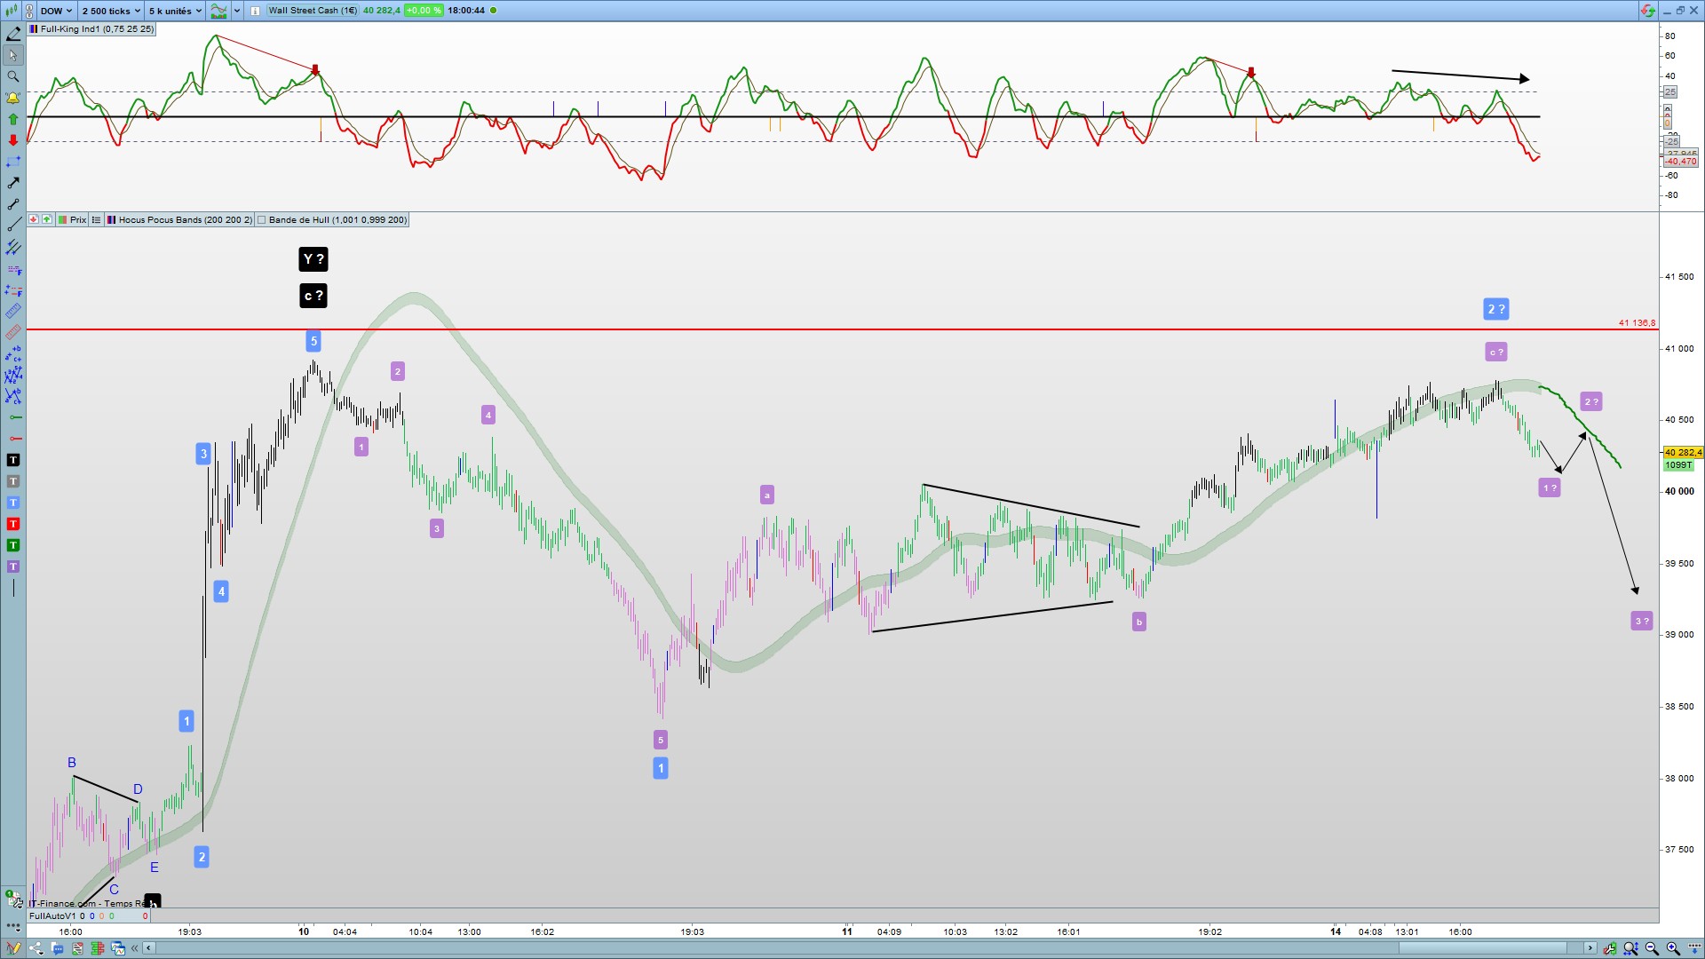Expand the indicator menu arrow
Image resolution: width=1705 pixels, height=959 pixels.
point(237,11)
